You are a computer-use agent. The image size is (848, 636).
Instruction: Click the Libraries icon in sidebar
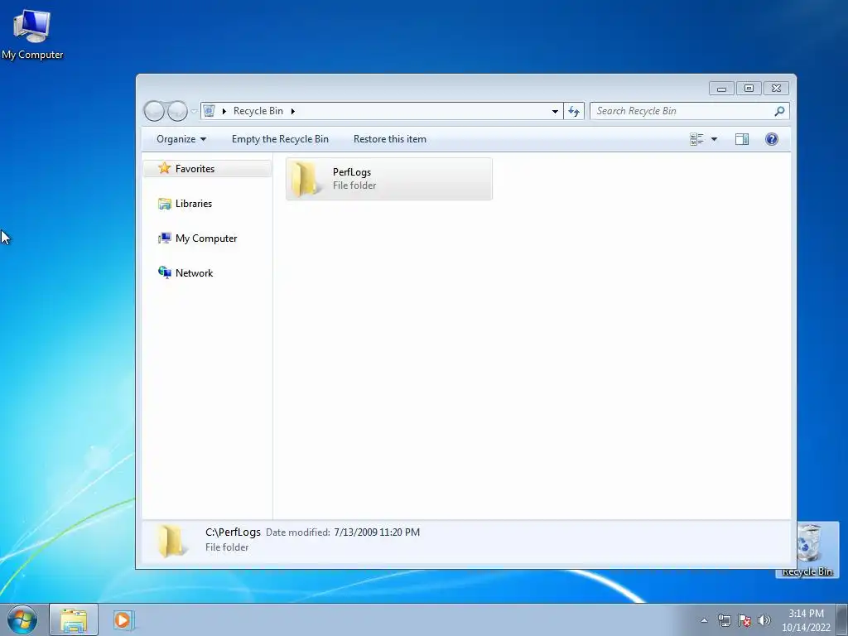pyautogui.click(x=165, y=204)
